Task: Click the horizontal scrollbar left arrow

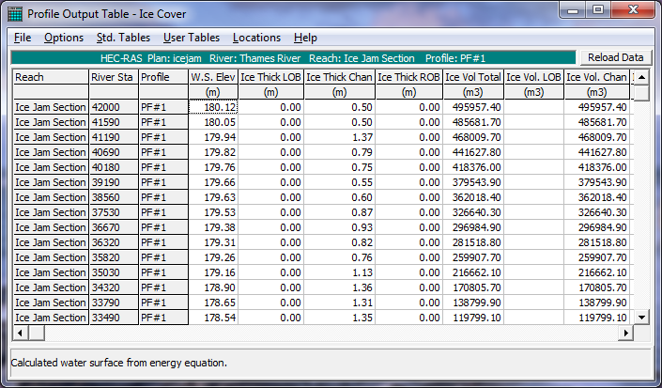Action: tap(21, 334)
